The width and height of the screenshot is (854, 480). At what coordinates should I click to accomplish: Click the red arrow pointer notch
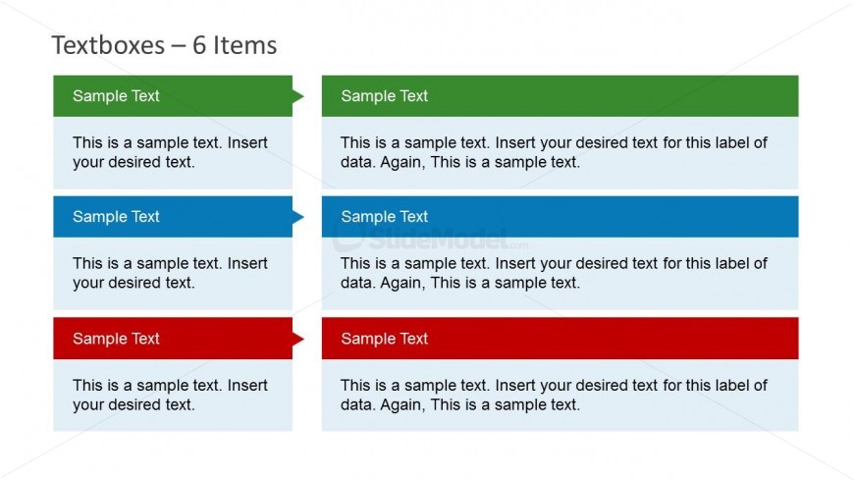[298, 339]
